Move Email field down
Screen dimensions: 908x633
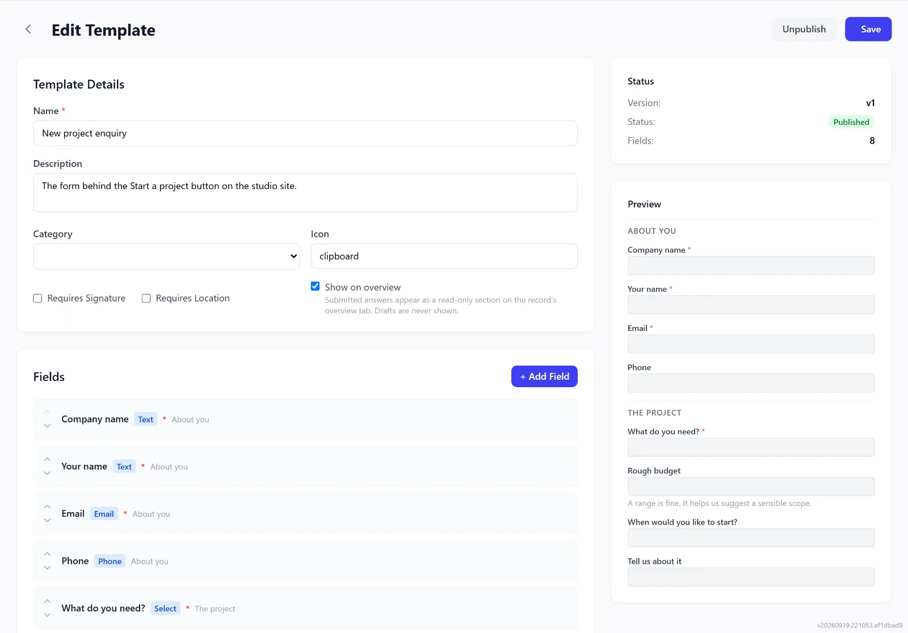click(x=48, y=520)
